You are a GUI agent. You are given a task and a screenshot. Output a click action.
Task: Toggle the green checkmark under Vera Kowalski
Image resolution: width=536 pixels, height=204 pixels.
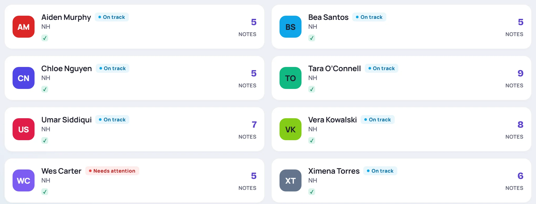312,140
